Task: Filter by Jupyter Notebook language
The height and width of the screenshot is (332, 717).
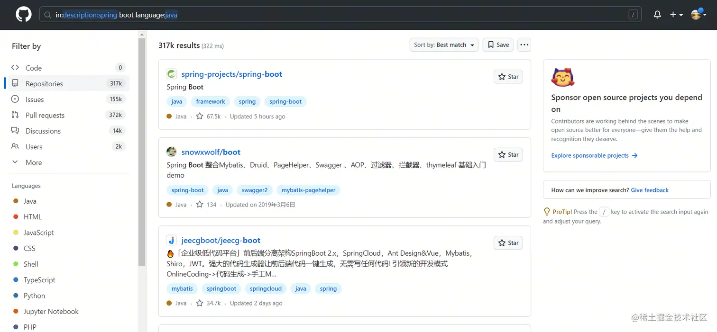Action: pyautogui.click(x=51, y=311)
